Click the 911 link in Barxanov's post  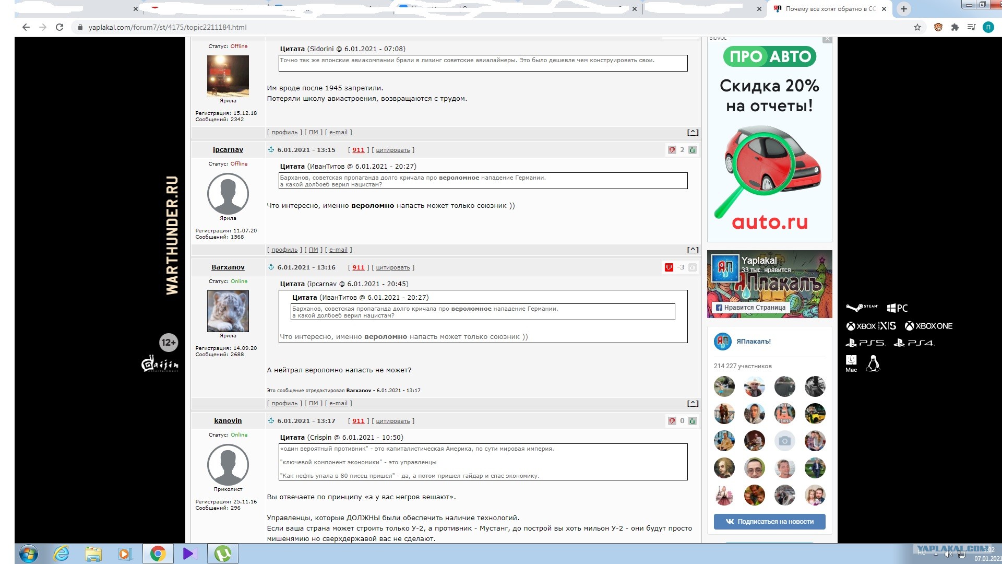pos(359,267)
